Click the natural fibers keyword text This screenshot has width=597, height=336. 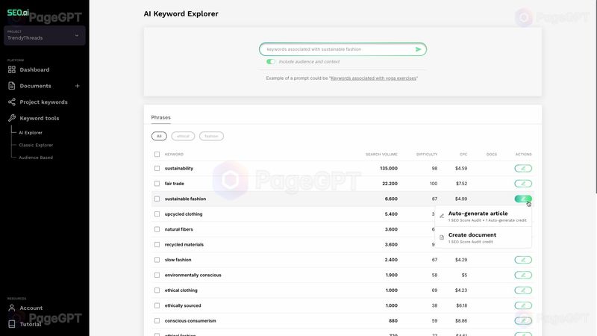[179, 229]
